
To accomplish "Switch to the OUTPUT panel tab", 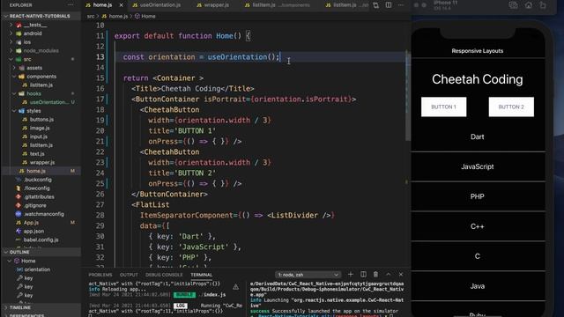I will click(x=129, y=275).
